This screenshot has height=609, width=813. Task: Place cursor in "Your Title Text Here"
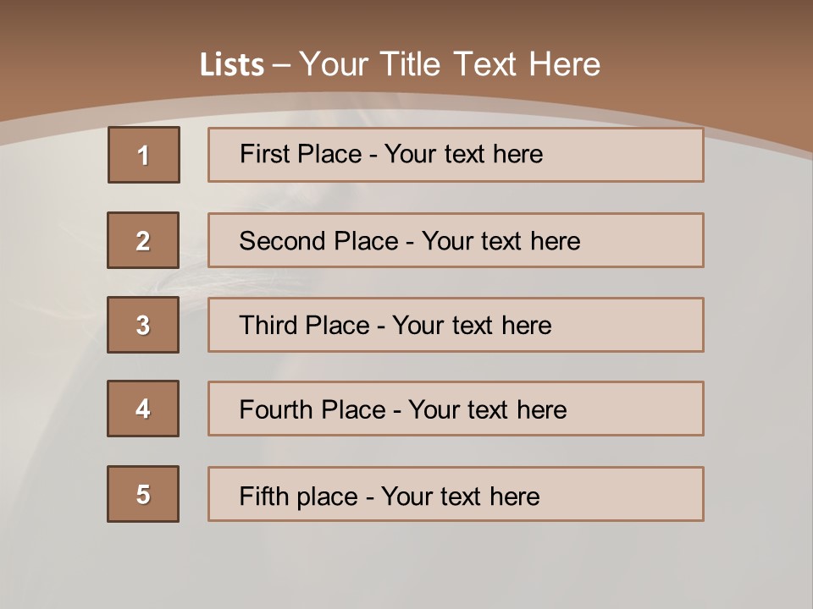pyautogui.click(x=450, y=64)
